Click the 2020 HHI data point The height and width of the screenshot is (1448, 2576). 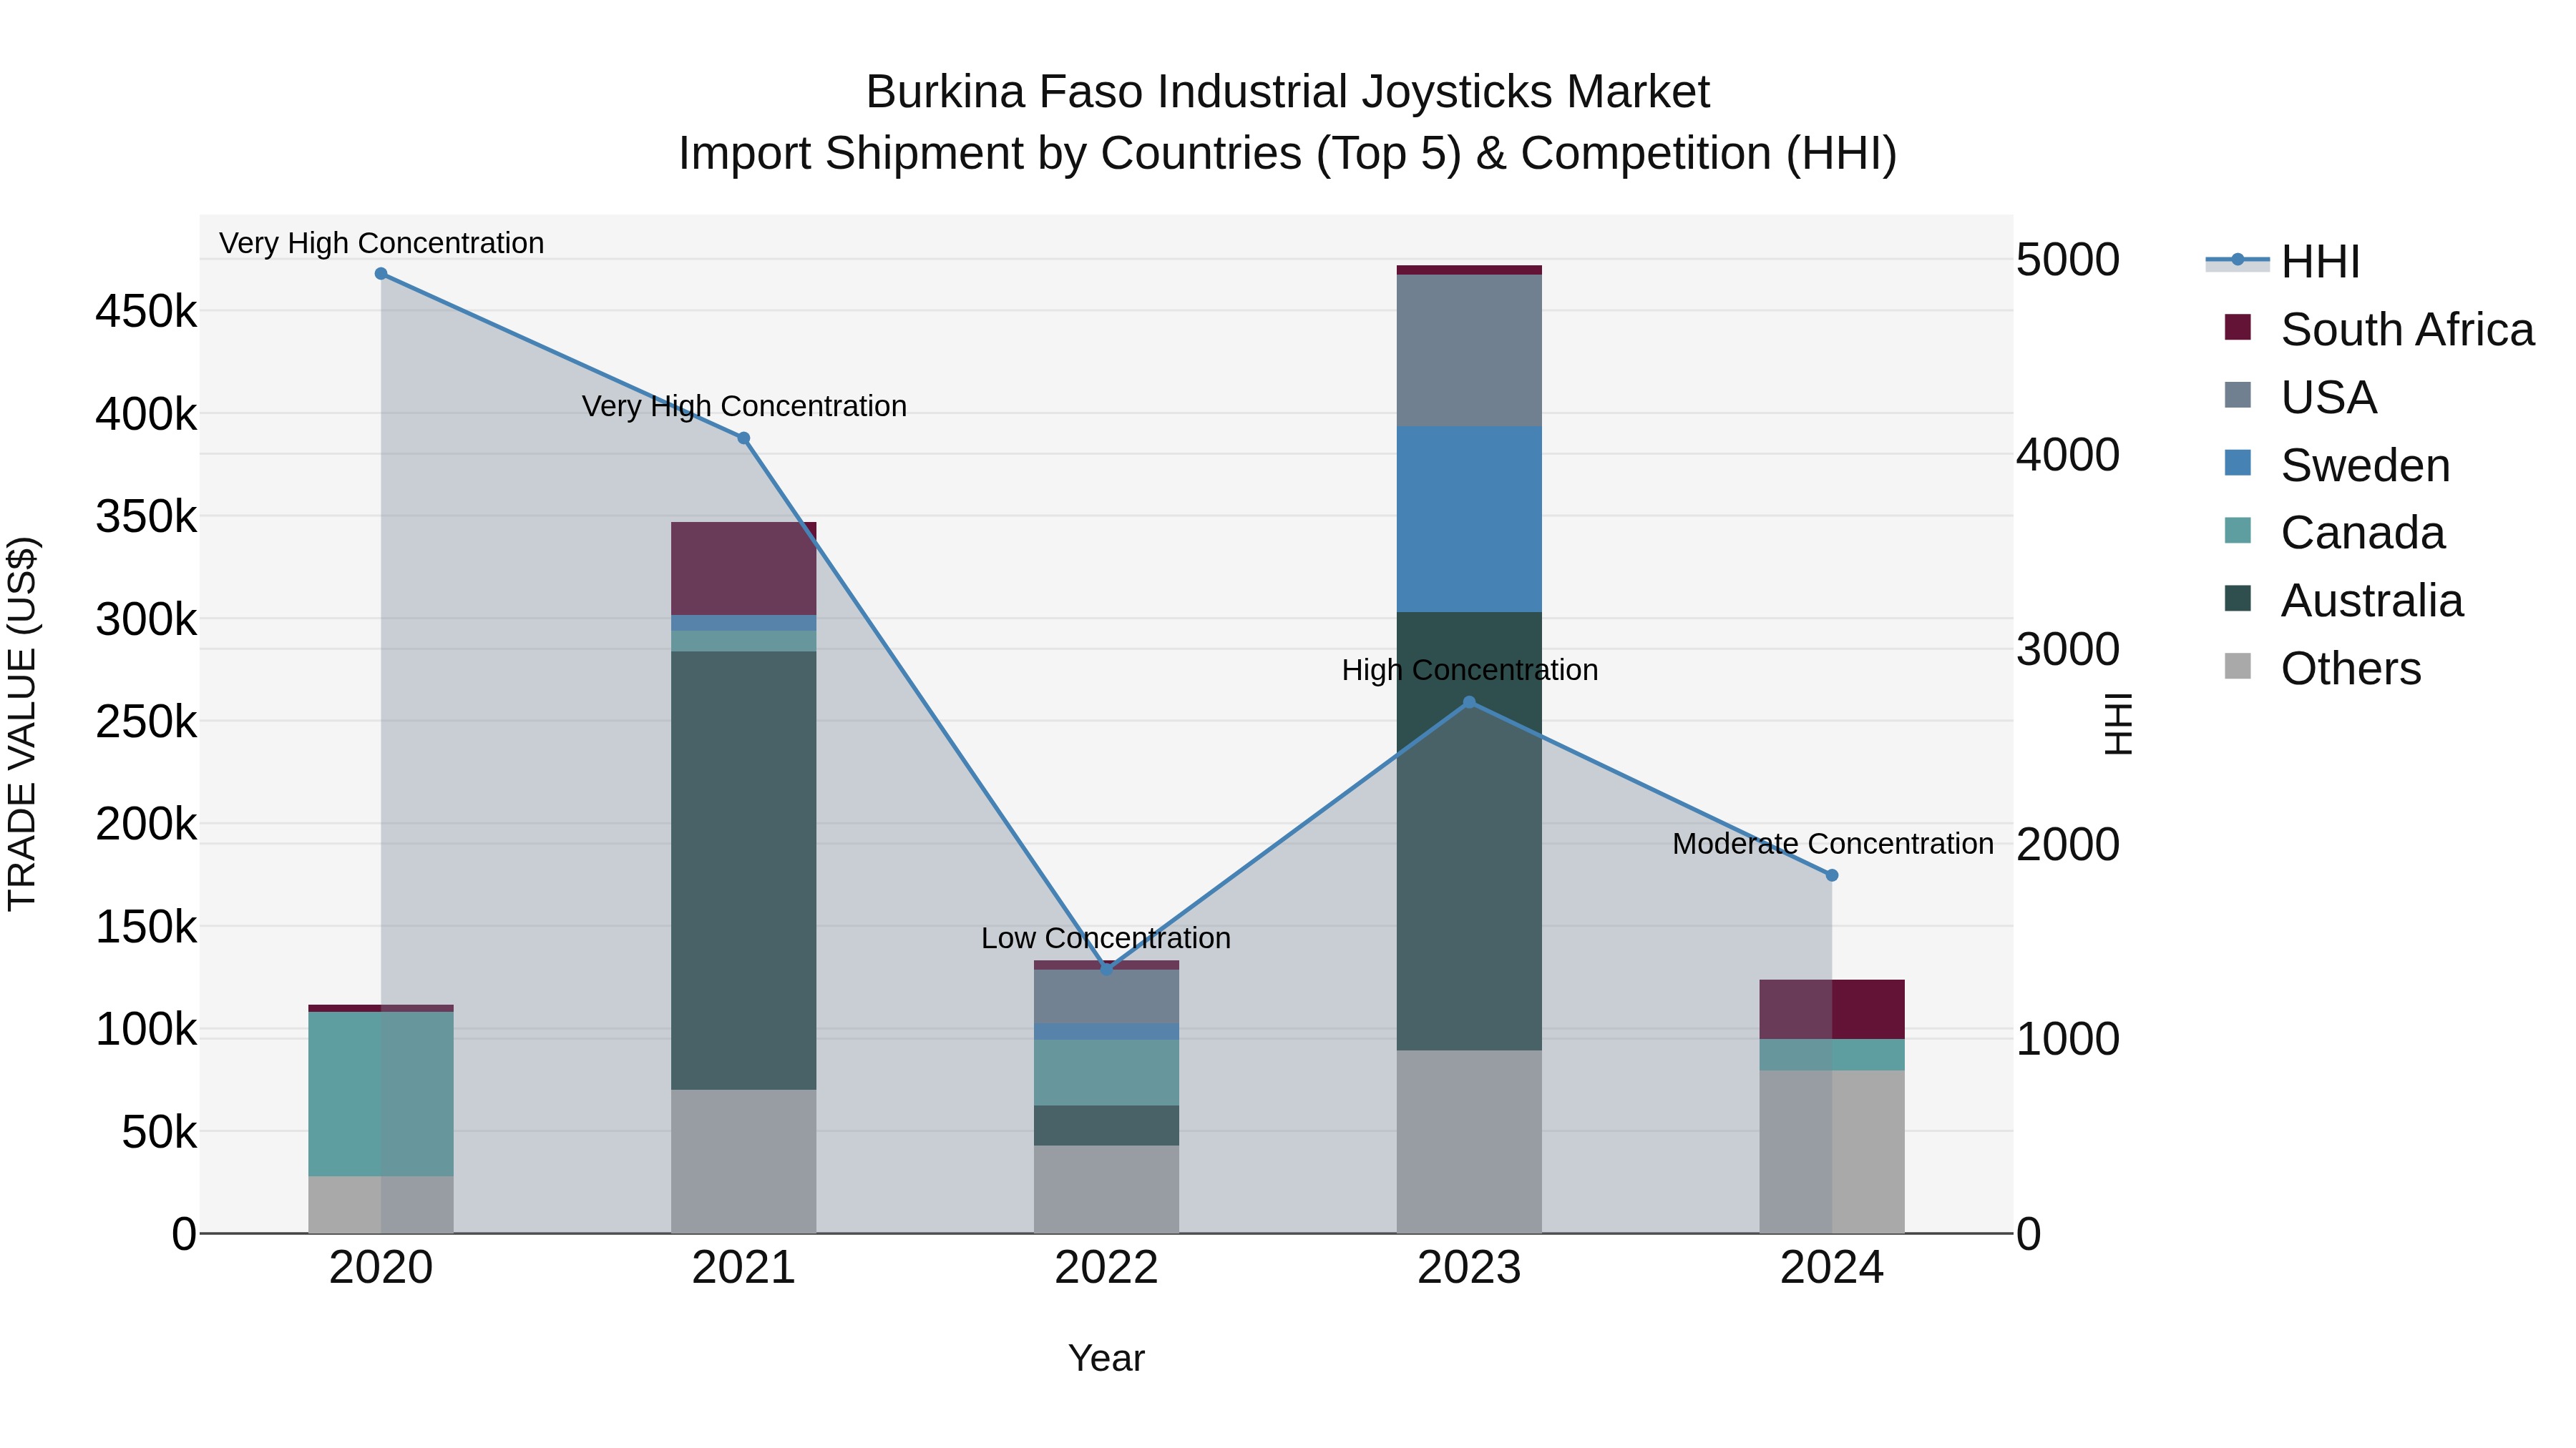(x=381, y=274)
